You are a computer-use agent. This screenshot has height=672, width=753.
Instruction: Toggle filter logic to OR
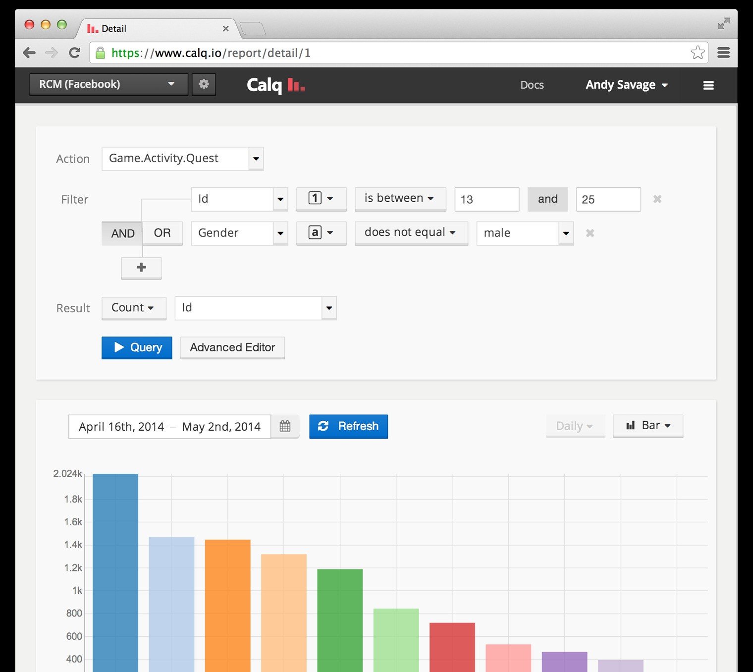162,233
